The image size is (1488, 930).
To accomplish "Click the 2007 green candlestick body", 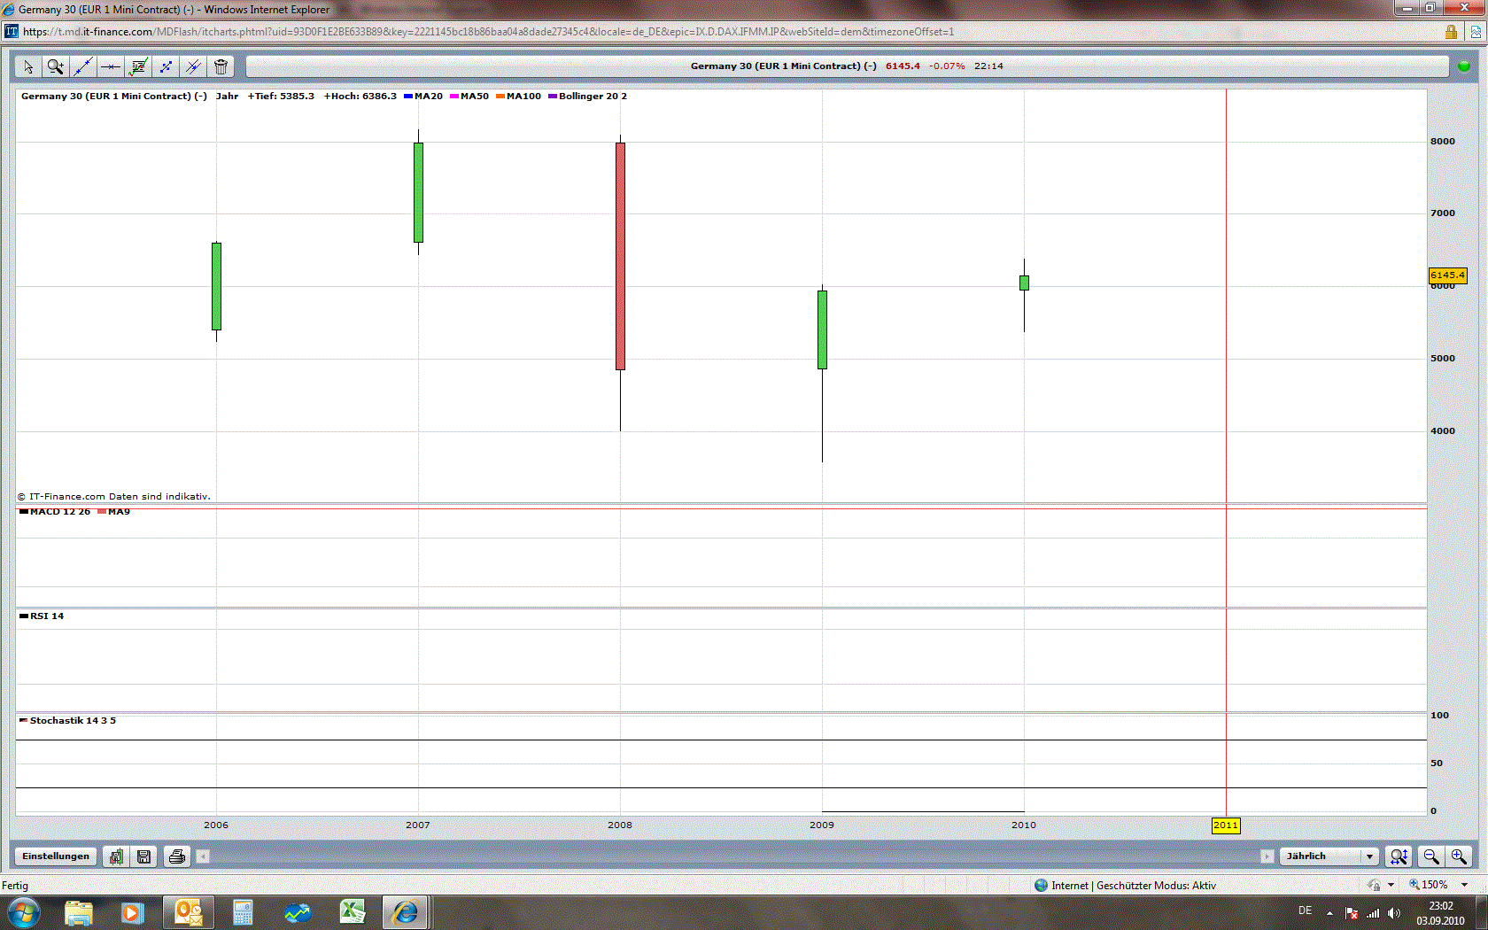I will point(418,192).
